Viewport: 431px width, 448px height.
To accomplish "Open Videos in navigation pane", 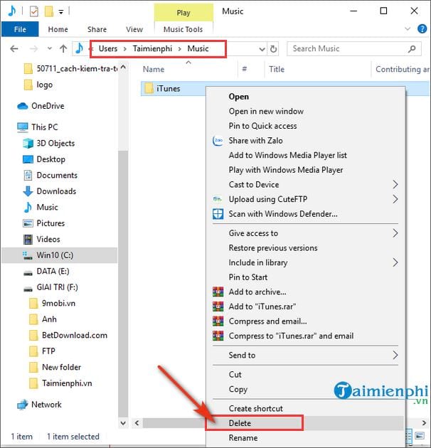I will [x=41, y=239].
